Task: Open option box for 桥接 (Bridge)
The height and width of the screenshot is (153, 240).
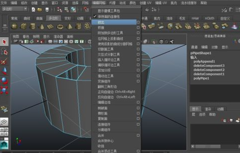Action: click(x=138, y=27)
